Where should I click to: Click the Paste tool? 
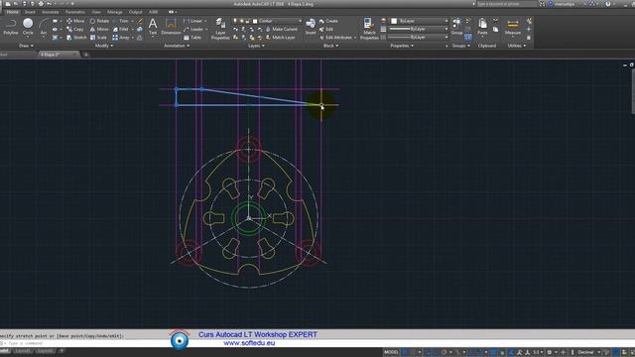(x=482, y=27)
